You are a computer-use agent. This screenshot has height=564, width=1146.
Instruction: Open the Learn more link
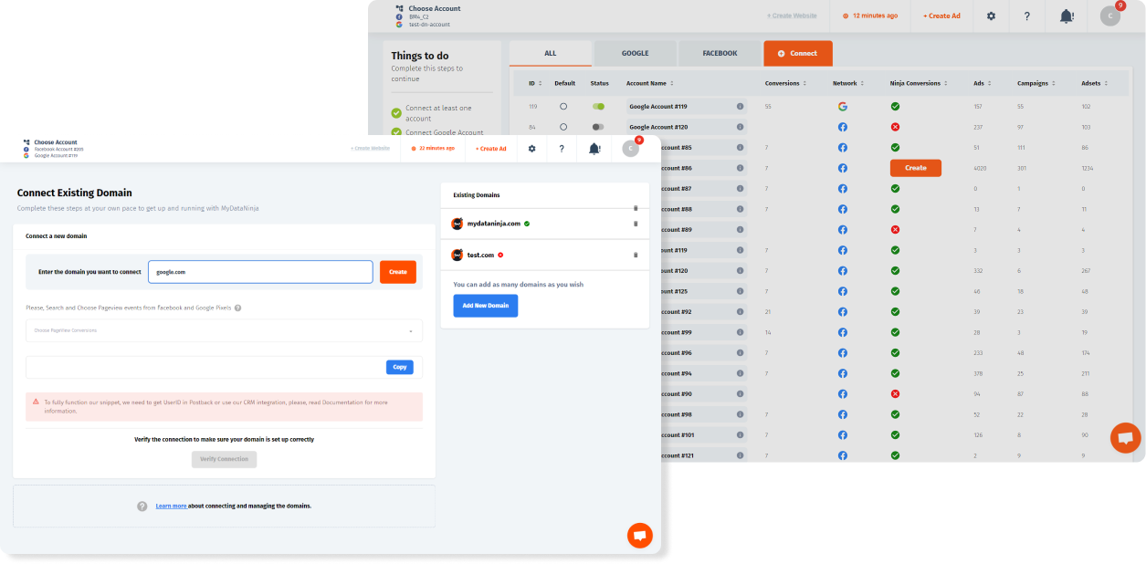(171, 506)
